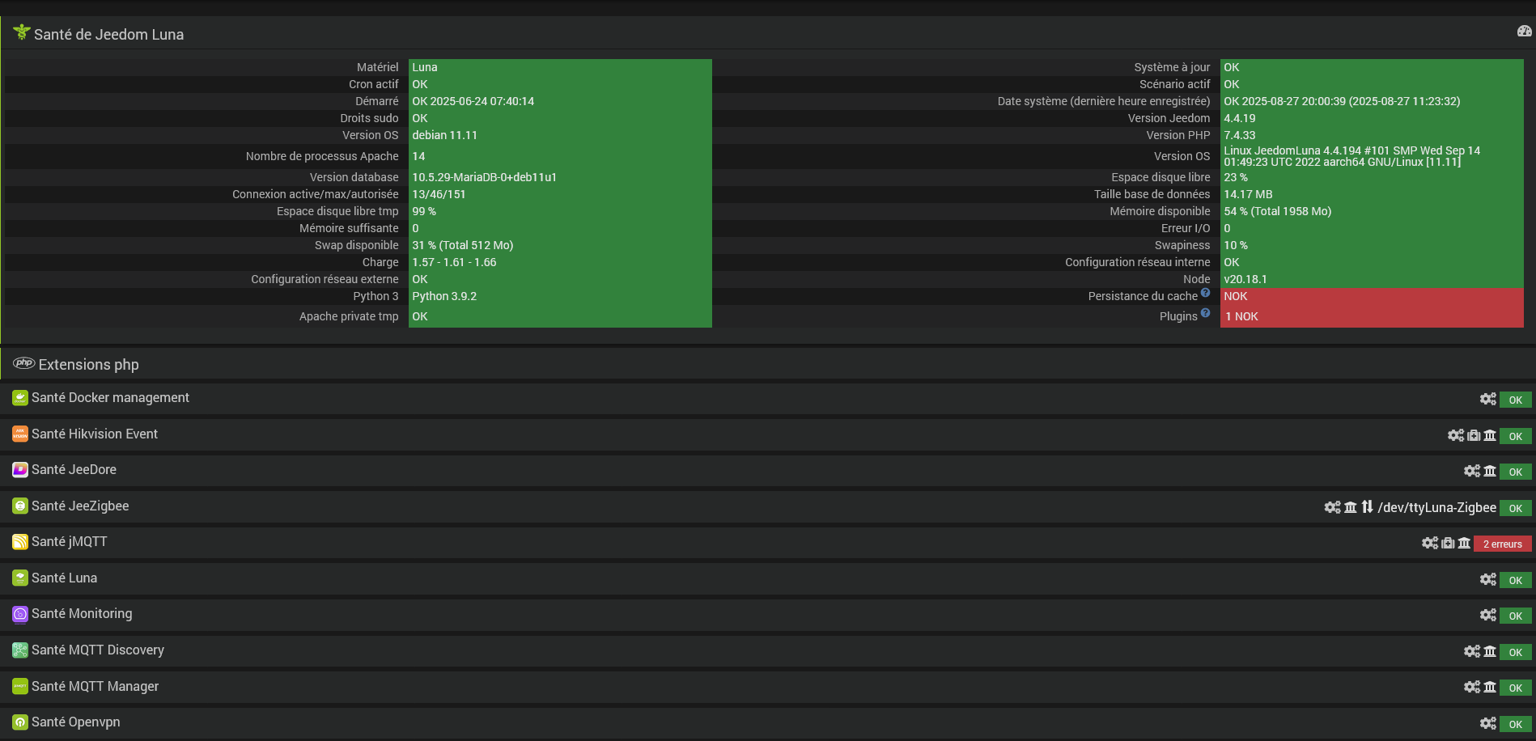Click the Jeedom logo beside the Santé title

pyautogui.click(x=21, y=33)
